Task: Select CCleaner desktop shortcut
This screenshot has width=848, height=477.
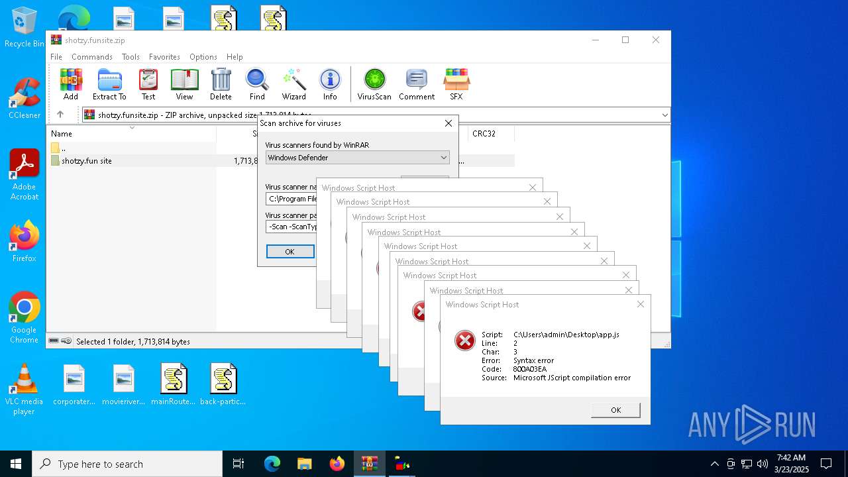Action: [24, 99]
